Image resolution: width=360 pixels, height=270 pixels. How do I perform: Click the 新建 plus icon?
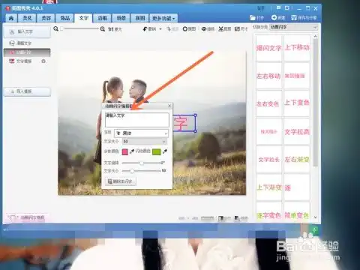pyautogui.click(x=274, y=18)
